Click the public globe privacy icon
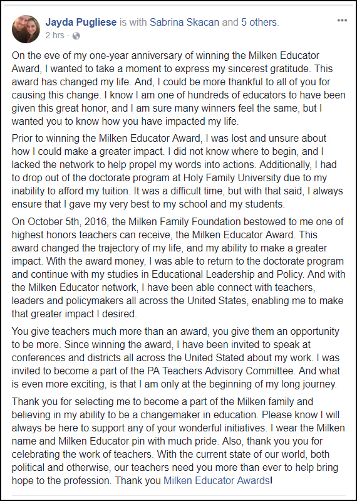This screenshot has height=501, width=357. point(76,36)
